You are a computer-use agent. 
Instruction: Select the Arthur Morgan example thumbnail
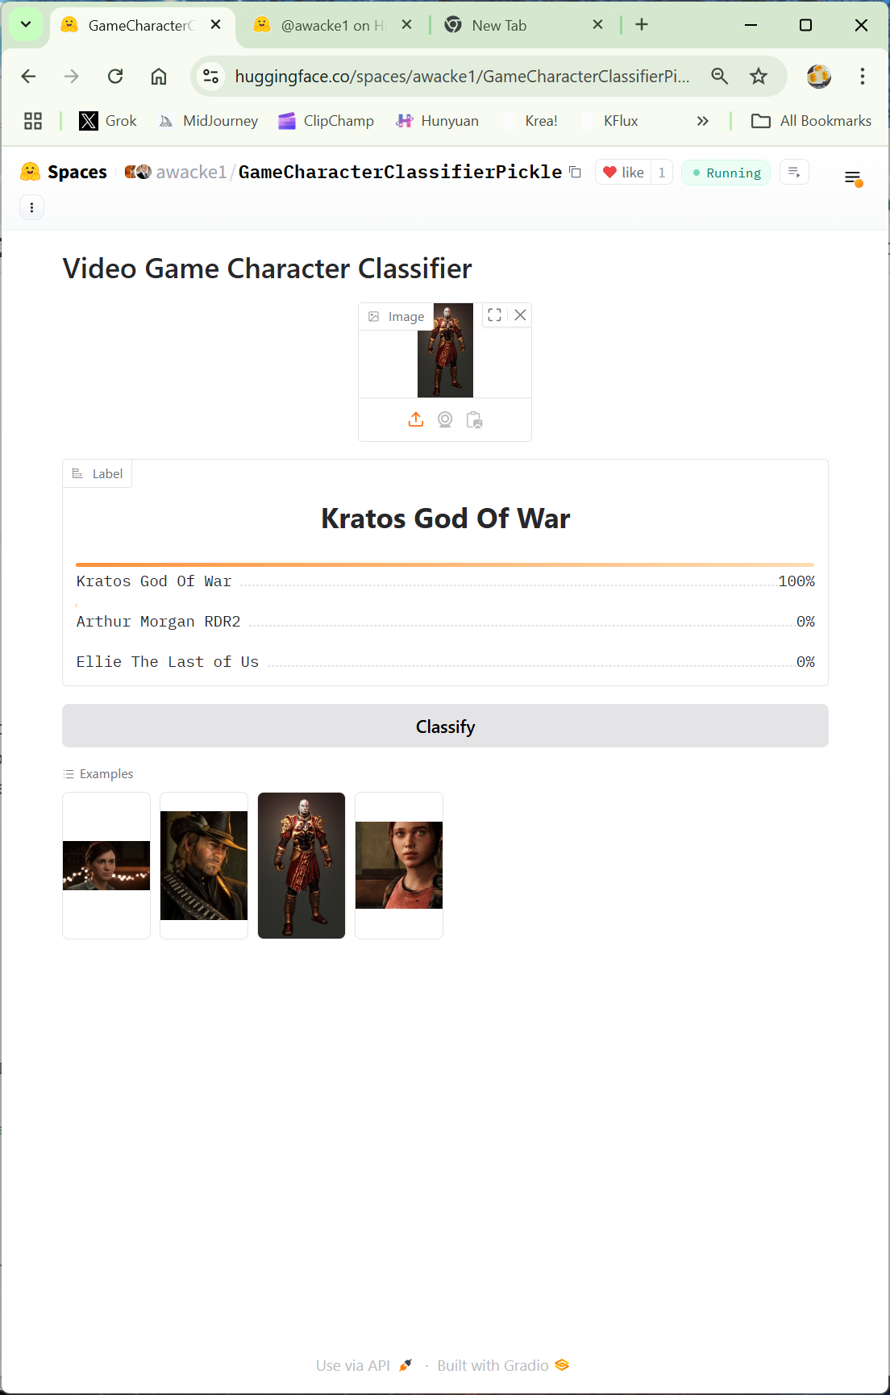pos(204,865)
